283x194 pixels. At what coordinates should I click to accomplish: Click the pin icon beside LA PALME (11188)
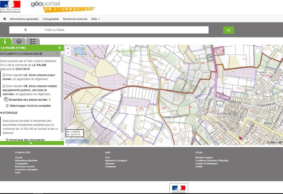coord(60,48)
